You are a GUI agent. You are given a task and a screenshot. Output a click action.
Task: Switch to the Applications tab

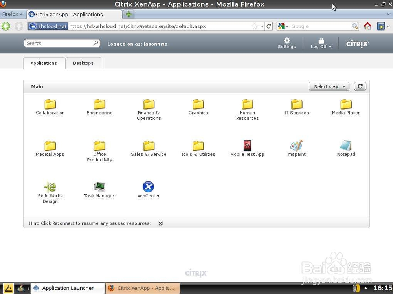(x=44, y=63)
